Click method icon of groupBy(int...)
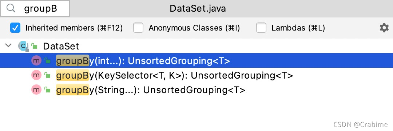 click(x=36, y=61)
